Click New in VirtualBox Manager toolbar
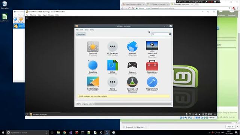 (15, 20)
